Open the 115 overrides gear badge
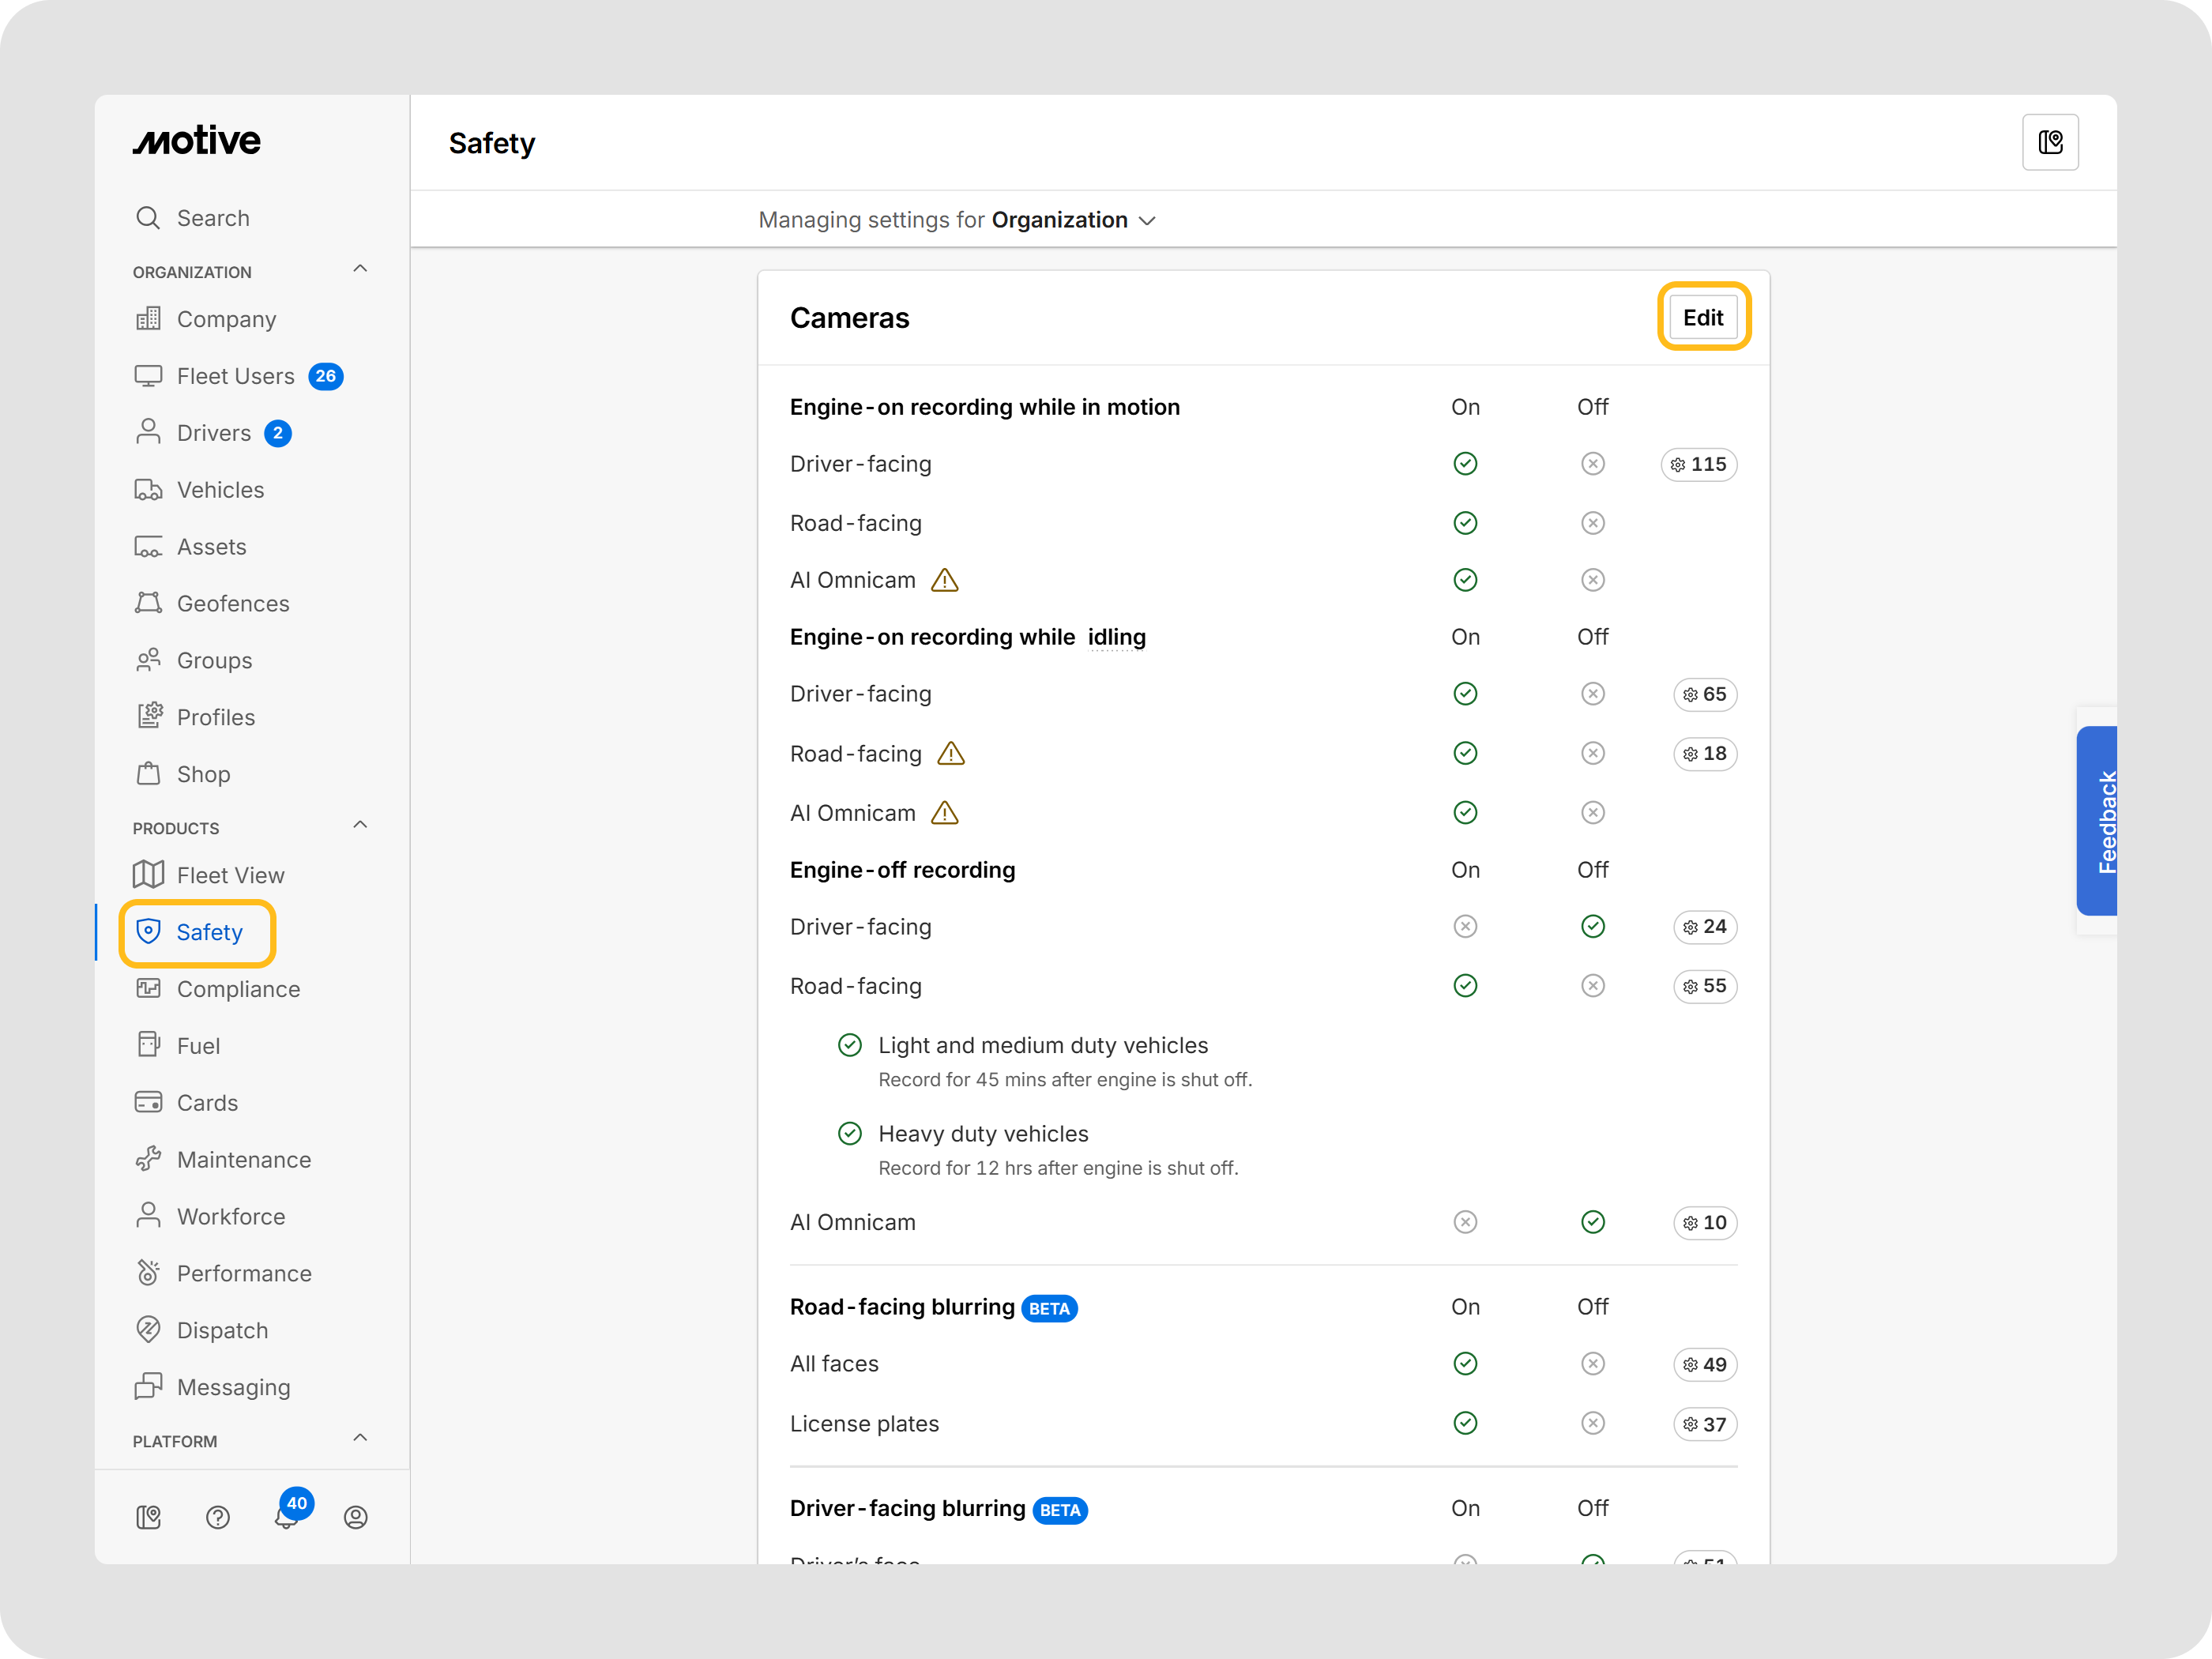 click(1699, 464)
